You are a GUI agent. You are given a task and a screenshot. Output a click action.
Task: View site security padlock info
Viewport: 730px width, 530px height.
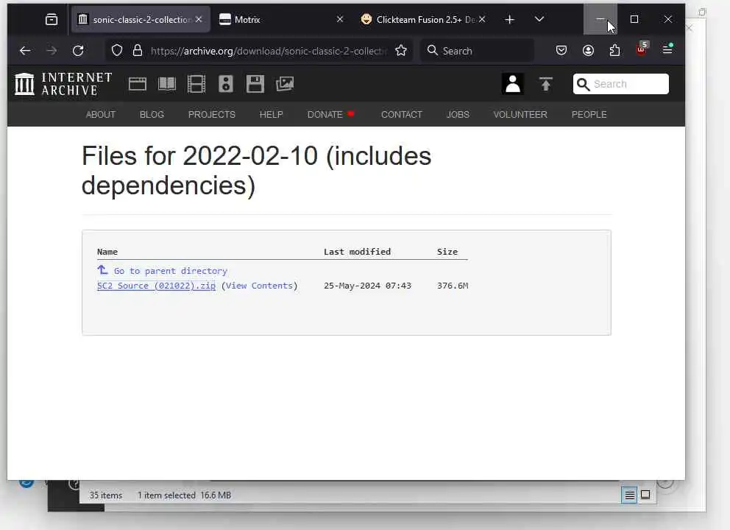138,50
